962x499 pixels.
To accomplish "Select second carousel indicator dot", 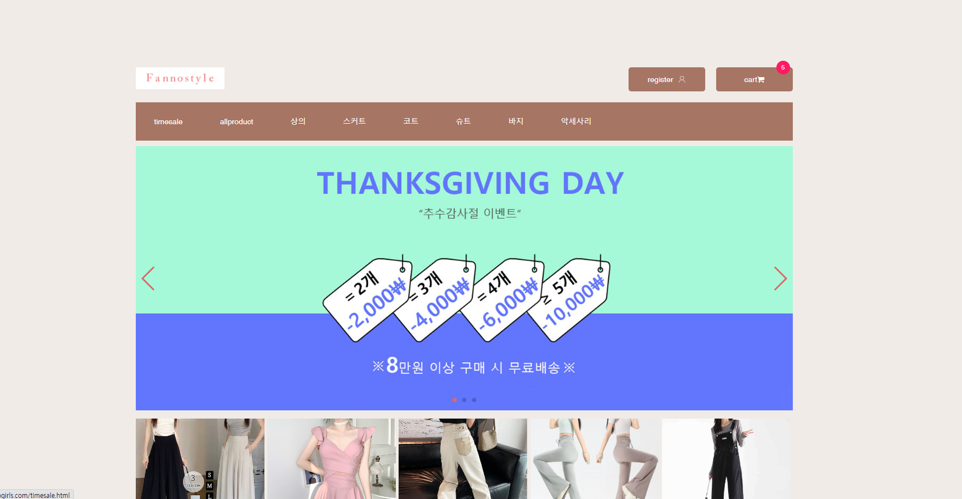I will (464, 400).
